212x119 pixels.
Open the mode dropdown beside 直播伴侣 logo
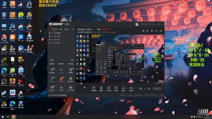coord(67,24)
